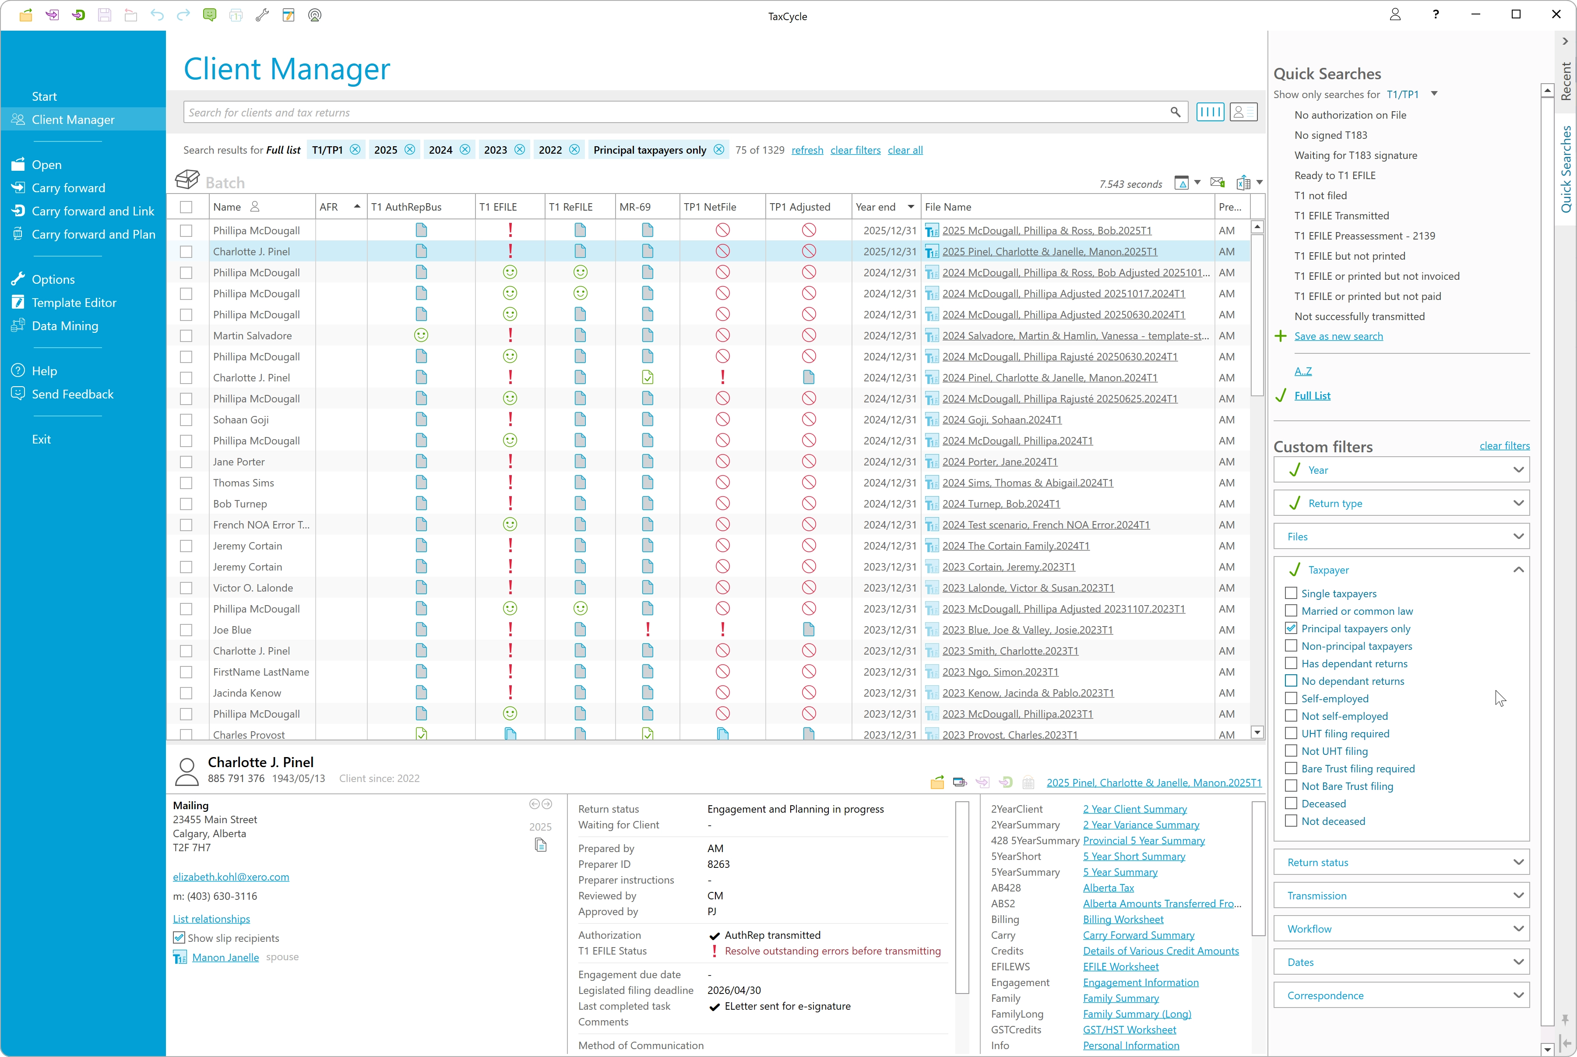Click the Template Editor pencil icon in toolbar
The height and width of the screenshot is (1057, 1577).
(289, 15)
